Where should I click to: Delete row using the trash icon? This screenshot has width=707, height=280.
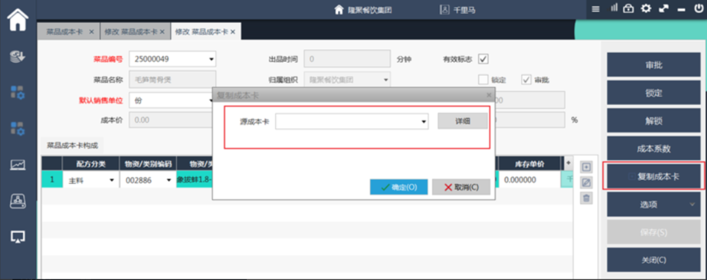(x=586, y=198)
